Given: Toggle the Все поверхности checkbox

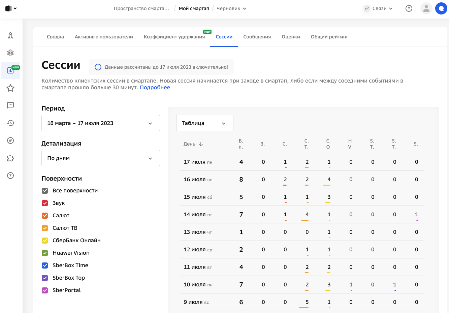Looking at the screenshot, I should 45,191.
